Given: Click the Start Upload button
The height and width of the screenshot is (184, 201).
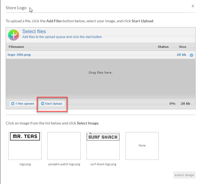Looking at the screenshot, I should tap(52, 104).
